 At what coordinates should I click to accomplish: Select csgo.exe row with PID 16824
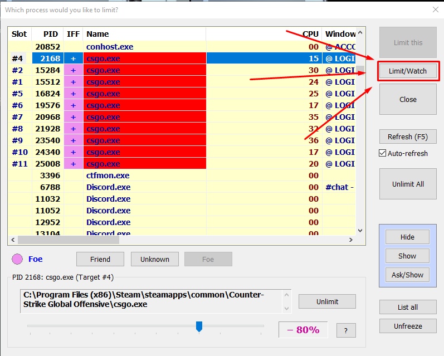(x=182, y=94)
